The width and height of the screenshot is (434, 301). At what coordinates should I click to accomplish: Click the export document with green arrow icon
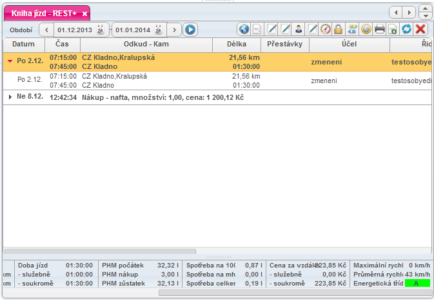tap(393, 29)
